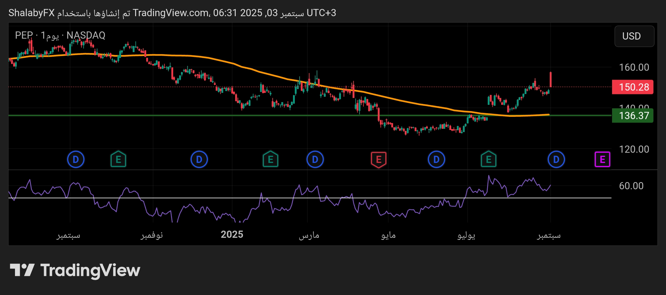This screenshot has height=295, width=666.
Task: Click the 160.00 price axis value
Action: point(634,67)
